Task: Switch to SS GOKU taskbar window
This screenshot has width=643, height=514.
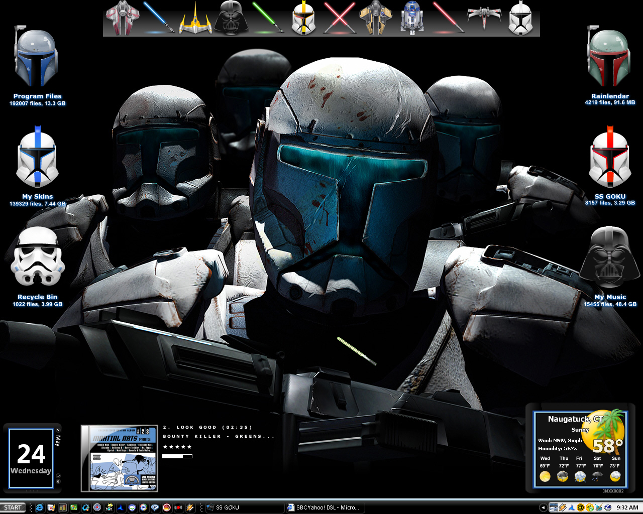Action: coord(245,507)
